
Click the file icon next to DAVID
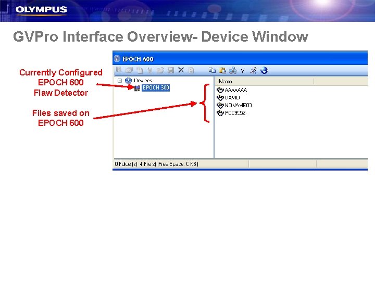tap(220, 97)
